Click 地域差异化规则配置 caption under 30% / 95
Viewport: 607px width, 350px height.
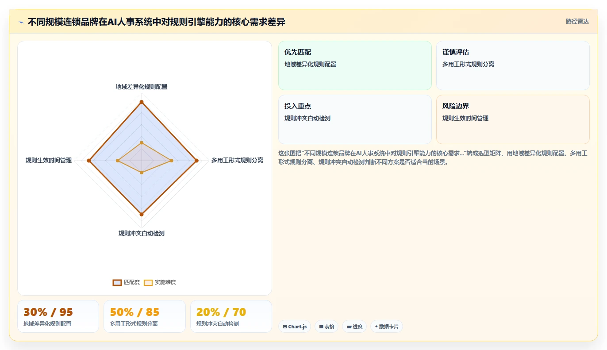pos(47,324)
